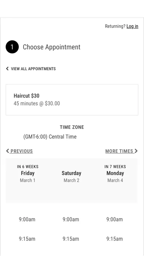Image resolution: width=144 pixels, height=256 pixels.
Task: Click the step 1 circle badge
Action: (12, 47)
